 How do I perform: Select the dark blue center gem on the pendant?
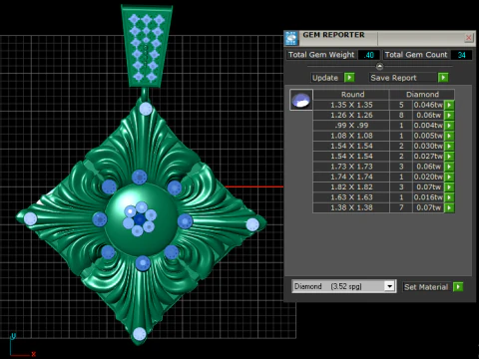[140, 219]
